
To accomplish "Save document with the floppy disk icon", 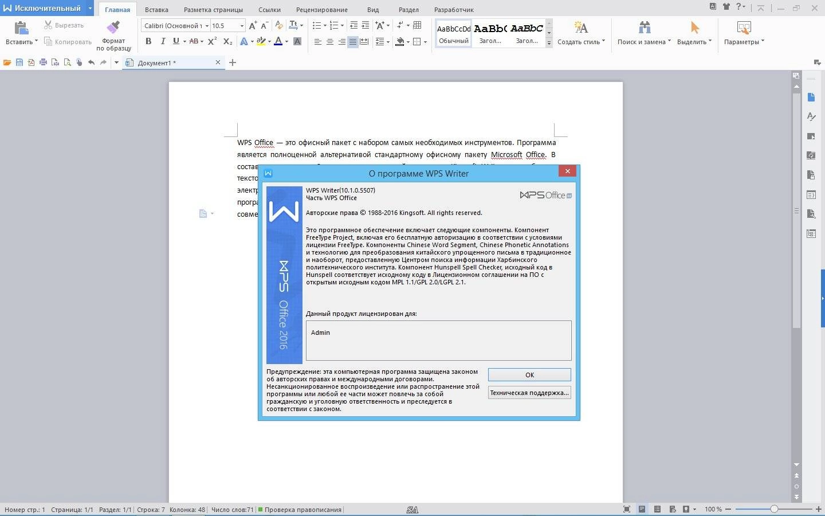I will coord(19,62).
